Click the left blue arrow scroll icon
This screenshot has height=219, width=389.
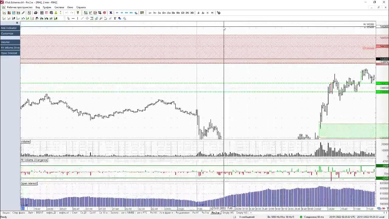(x=117, y=13)
